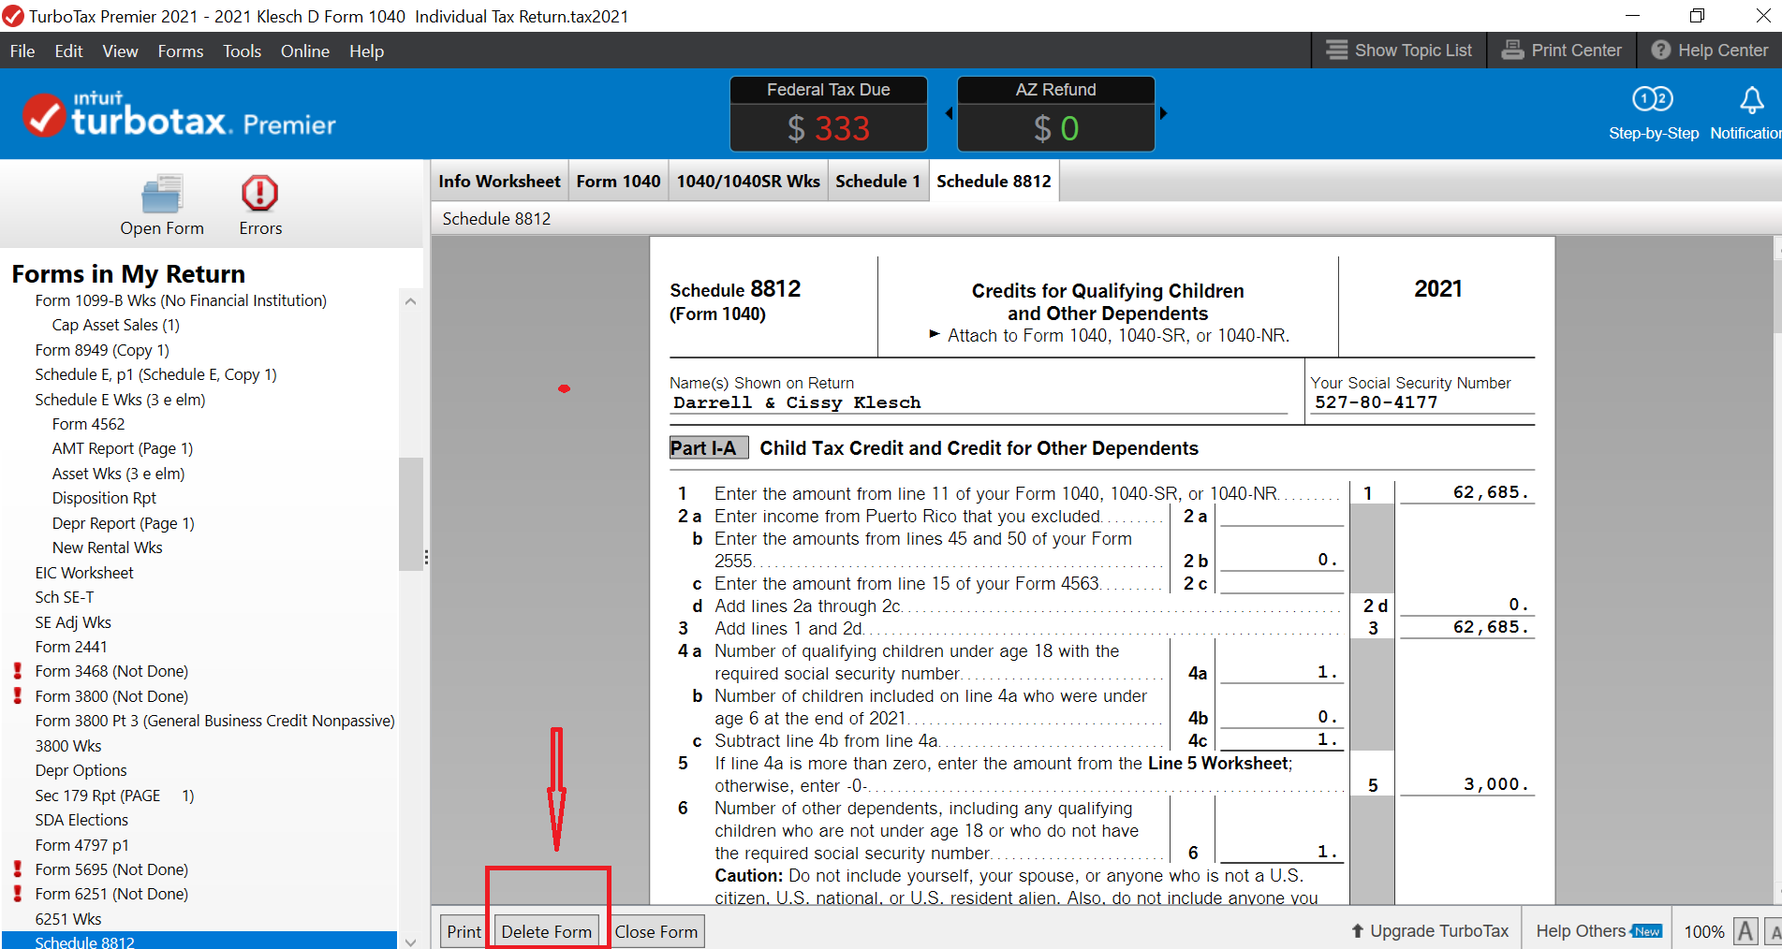Switch to the Form 1040 tab

click(618, 182)
